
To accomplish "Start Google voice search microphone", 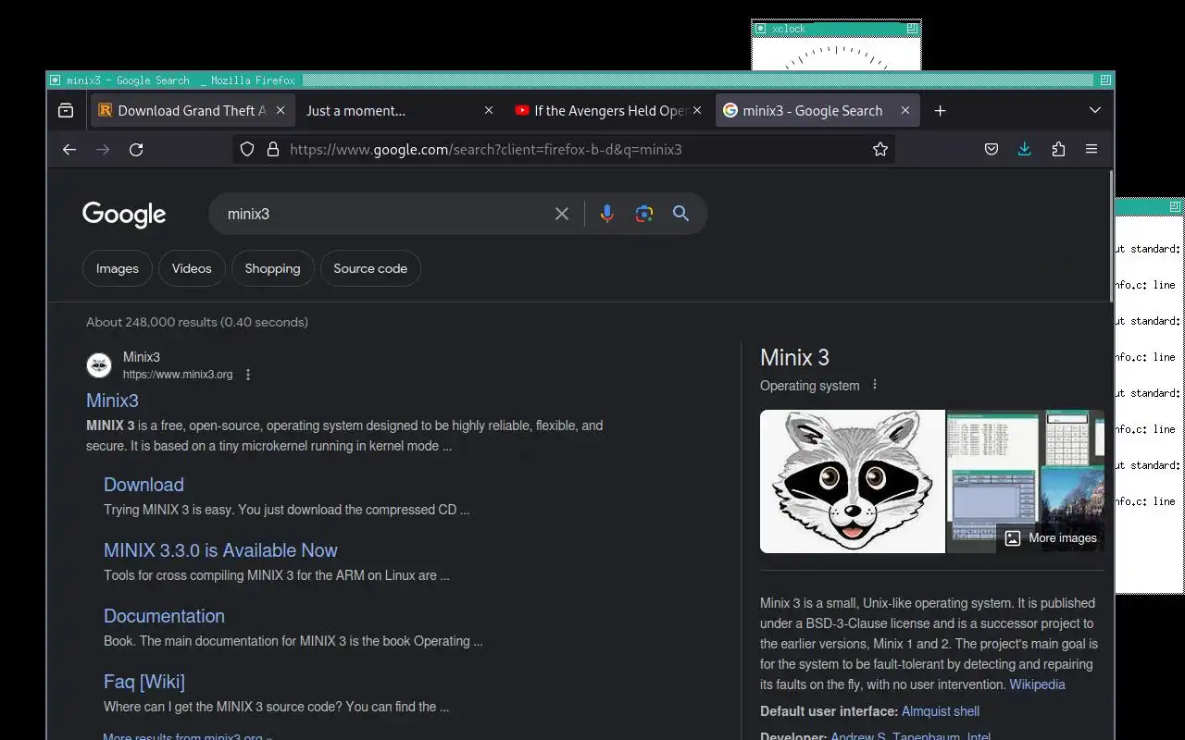I will coord(606,214).
